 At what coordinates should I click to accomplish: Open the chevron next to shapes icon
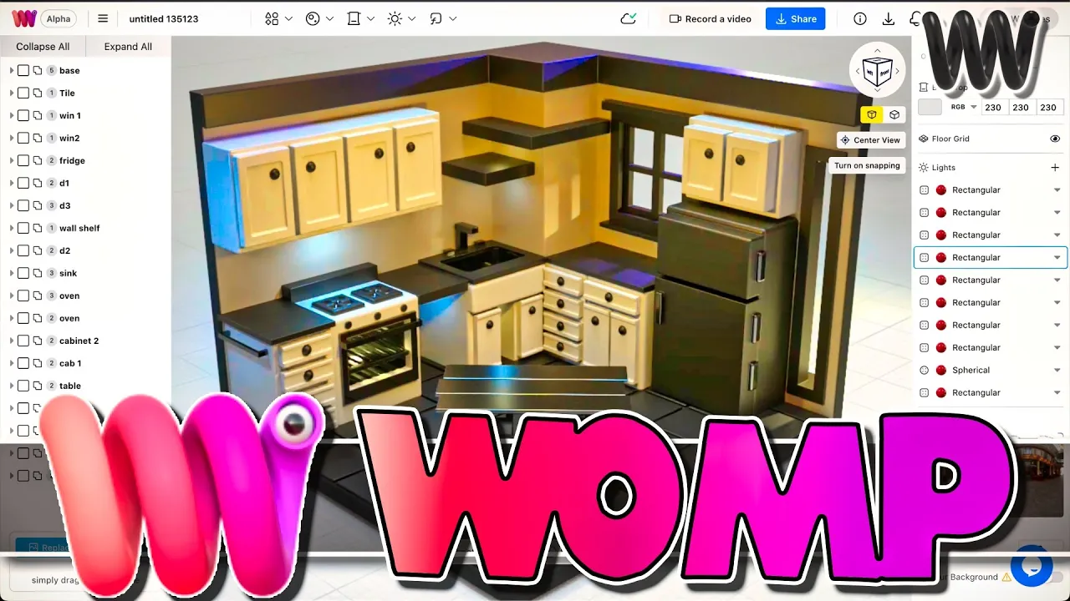288,18
